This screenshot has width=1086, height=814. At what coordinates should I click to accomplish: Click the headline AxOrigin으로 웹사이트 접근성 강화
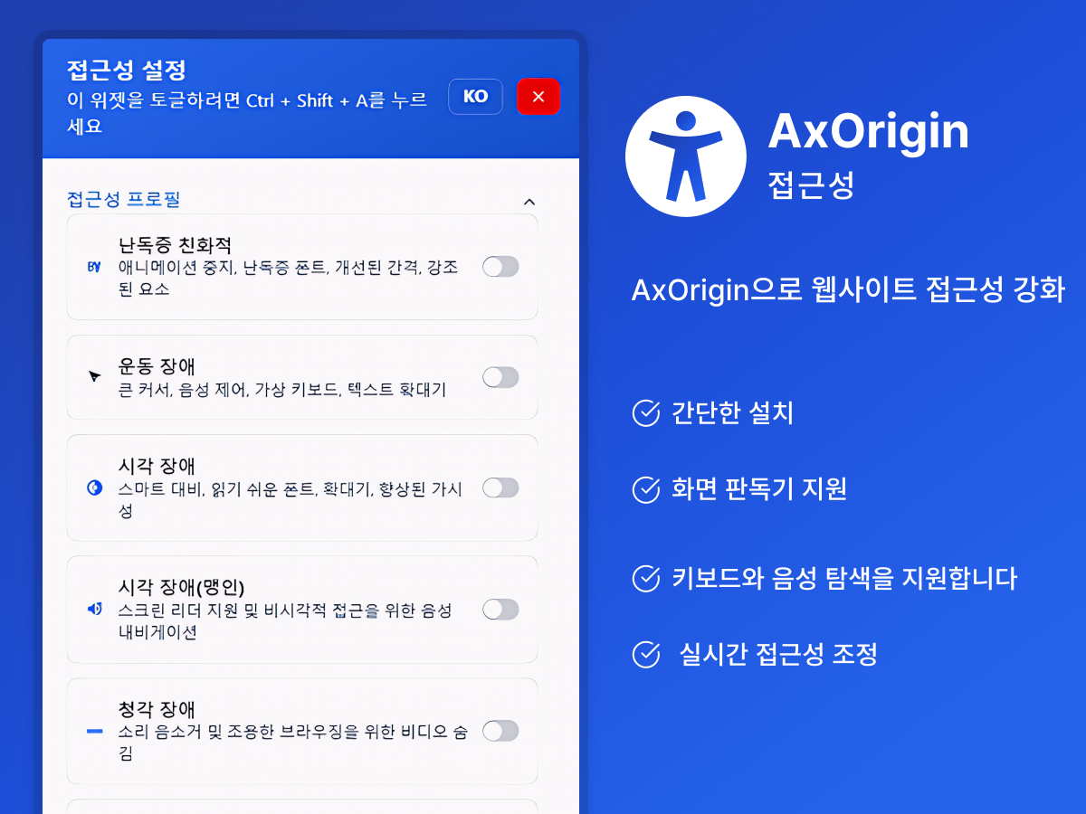click(x=848, y=291)
